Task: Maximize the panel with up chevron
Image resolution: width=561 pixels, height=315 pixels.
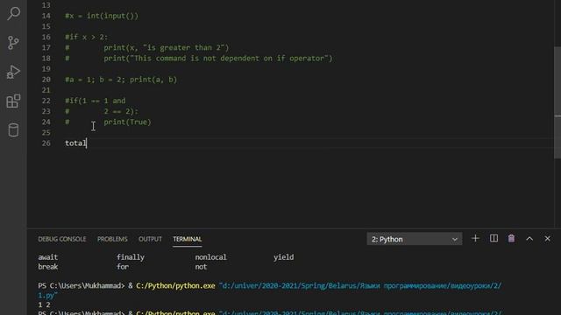Action: point(529,239)
